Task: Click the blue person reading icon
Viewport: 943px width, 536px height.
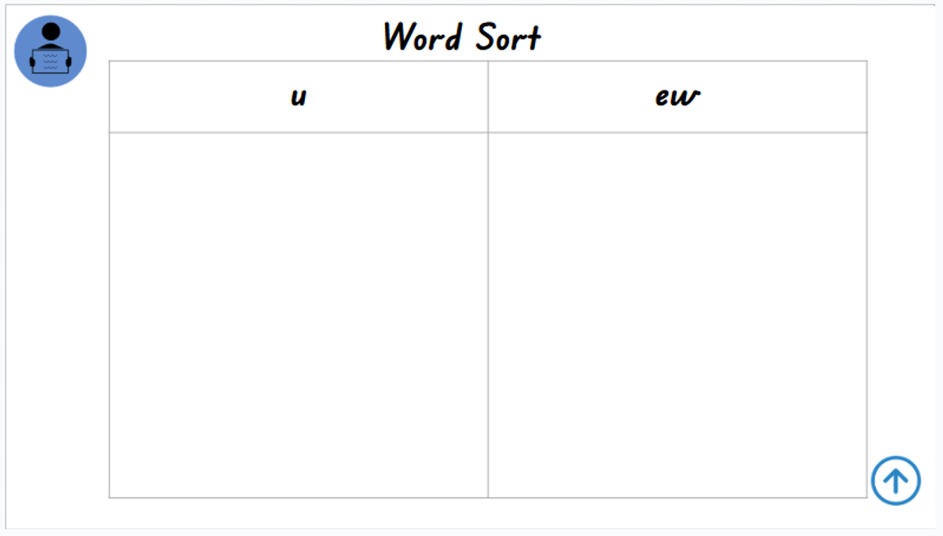Action: (50, 51)
